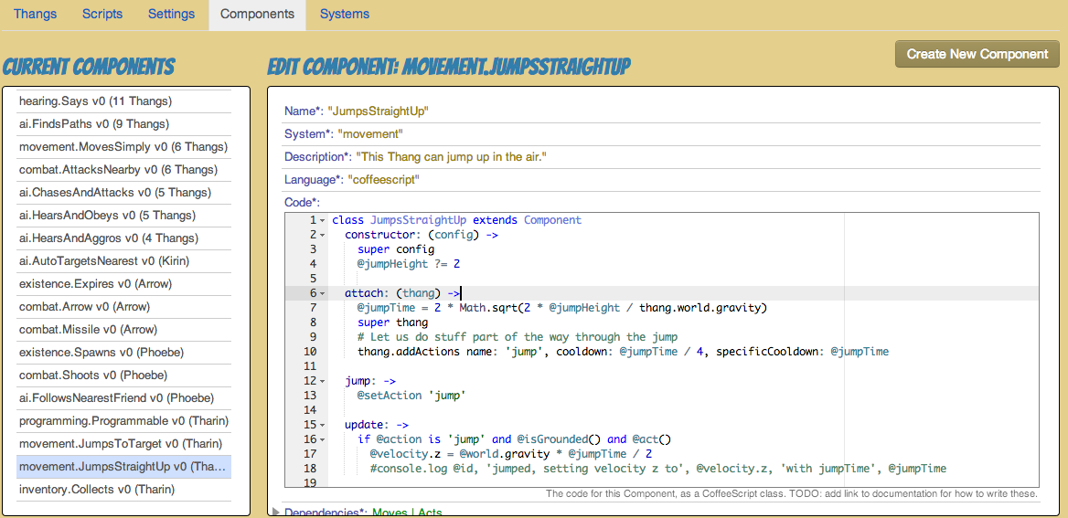Click the comment about the jump
This screenshot has width=1068, height=518.
pos(517,337)
